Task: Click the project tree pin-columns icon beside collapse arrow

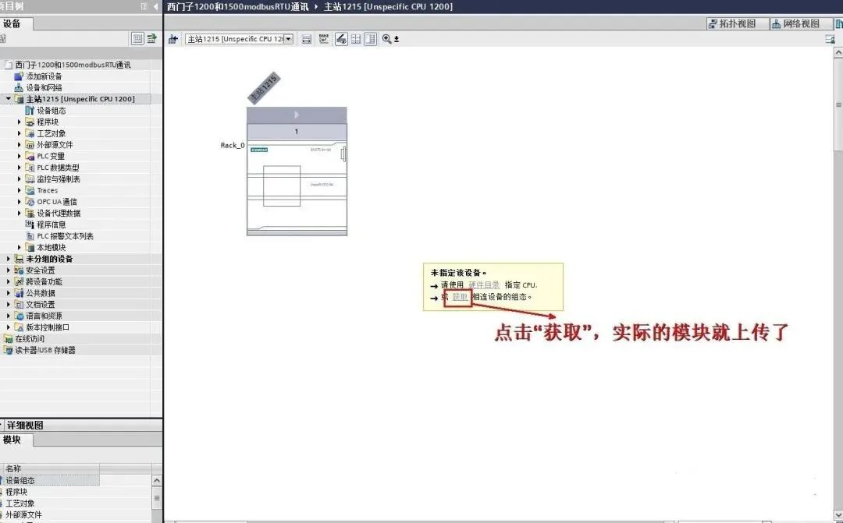Action: [144, 6]
